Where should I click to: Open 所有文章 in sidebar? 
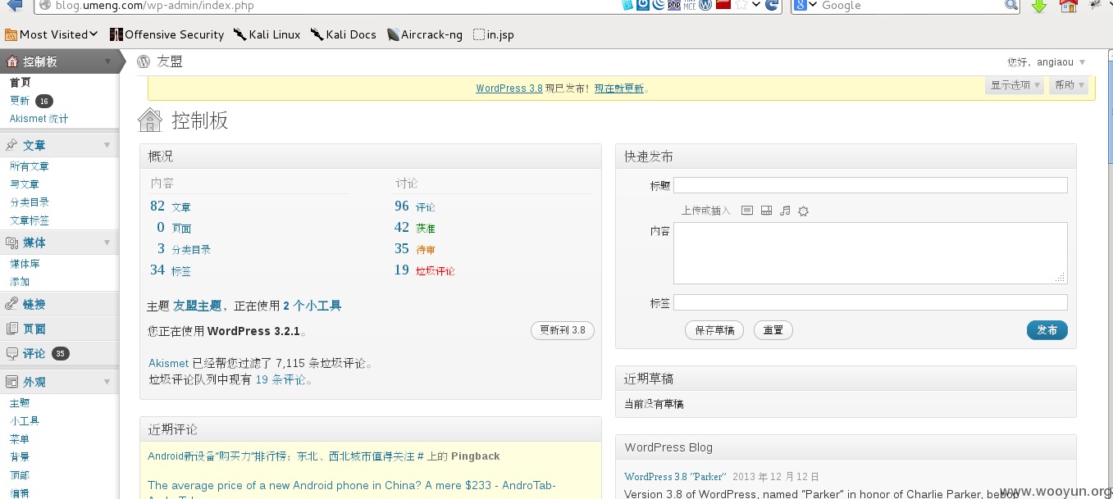coord(30,166)
